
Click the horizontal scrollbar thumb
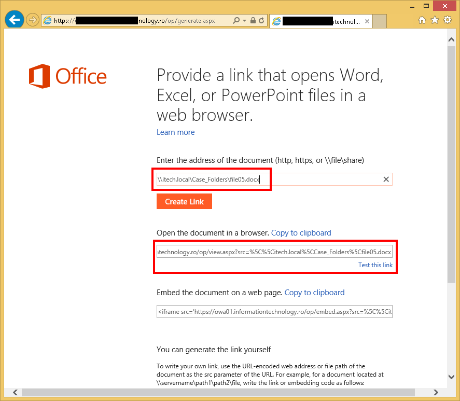tap(218, 393)
